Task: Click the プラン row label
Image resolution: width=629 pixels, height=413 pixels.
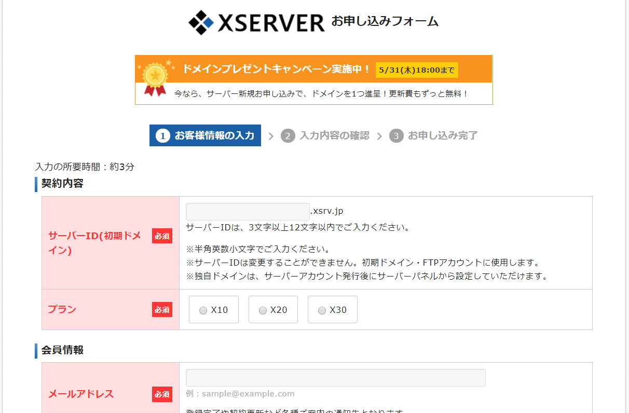Action: pos(62,310)
